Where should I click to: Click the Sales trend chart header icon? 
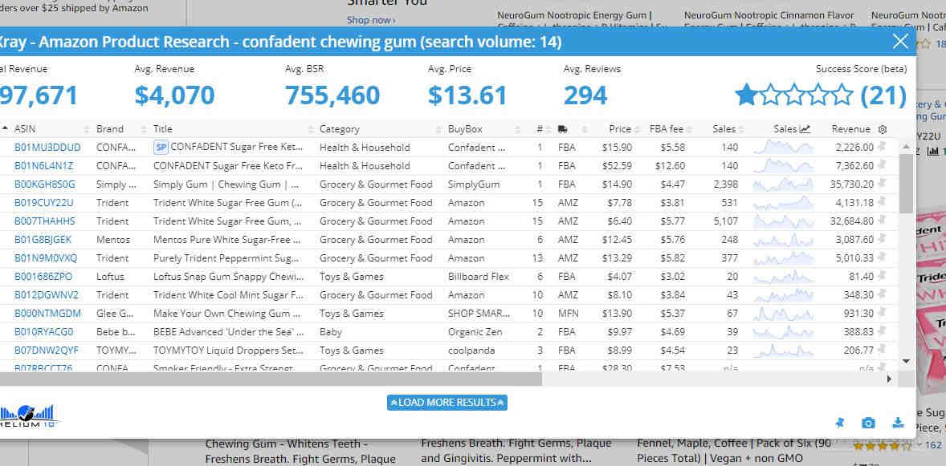pos(805,128)
